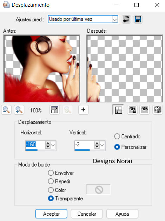The image size is (165, 221).
Task: Open the Ajustes pred. presets dropdown
Action: pyautogui.click(x=83, y=19)
